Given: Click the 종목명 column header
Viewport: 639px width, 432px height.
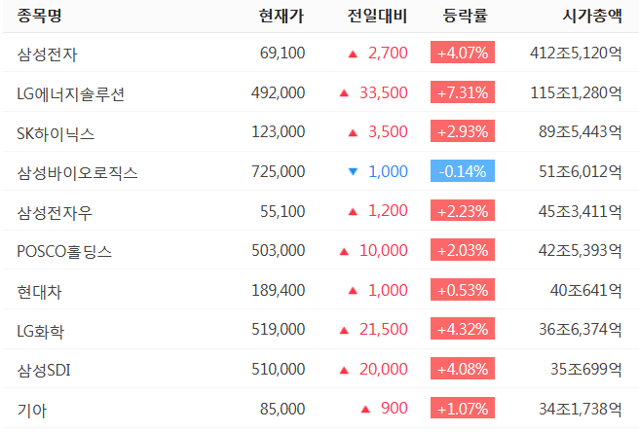Looking at the screenshot, I should (40, 16).
